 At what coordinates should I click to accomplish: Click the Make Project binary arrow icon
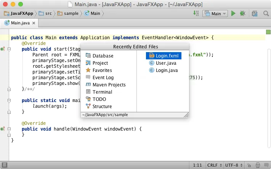[x=196, y=13]
